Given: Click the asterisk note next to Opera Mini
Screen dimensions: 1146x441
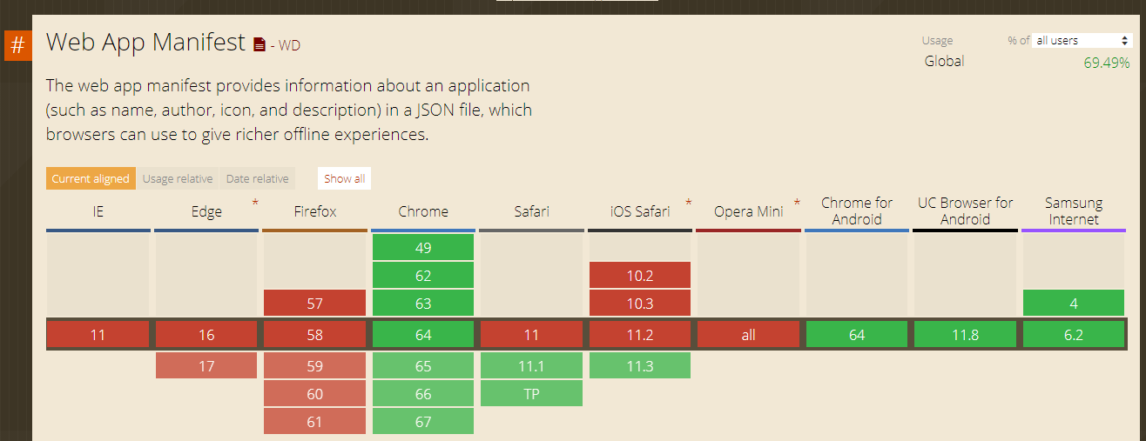Looking at the screenshot, I should [x=797, y=204].
